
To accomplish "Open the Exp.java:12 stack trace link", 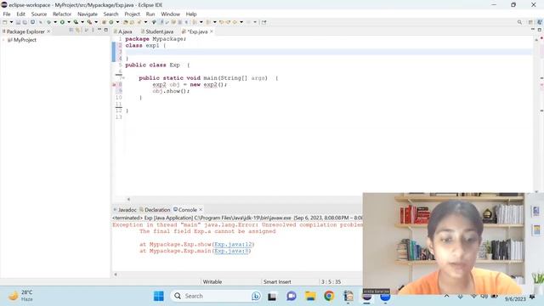I will [x=234, y=244].
